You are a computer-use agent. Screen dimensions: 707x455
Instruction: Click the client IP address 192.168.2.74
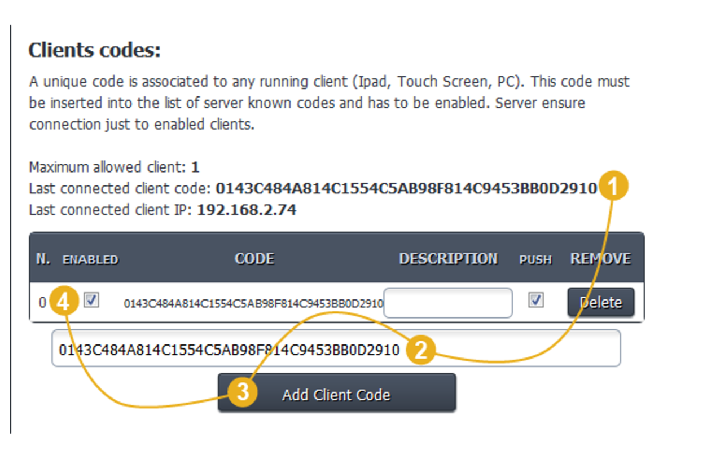pos(247,210)
